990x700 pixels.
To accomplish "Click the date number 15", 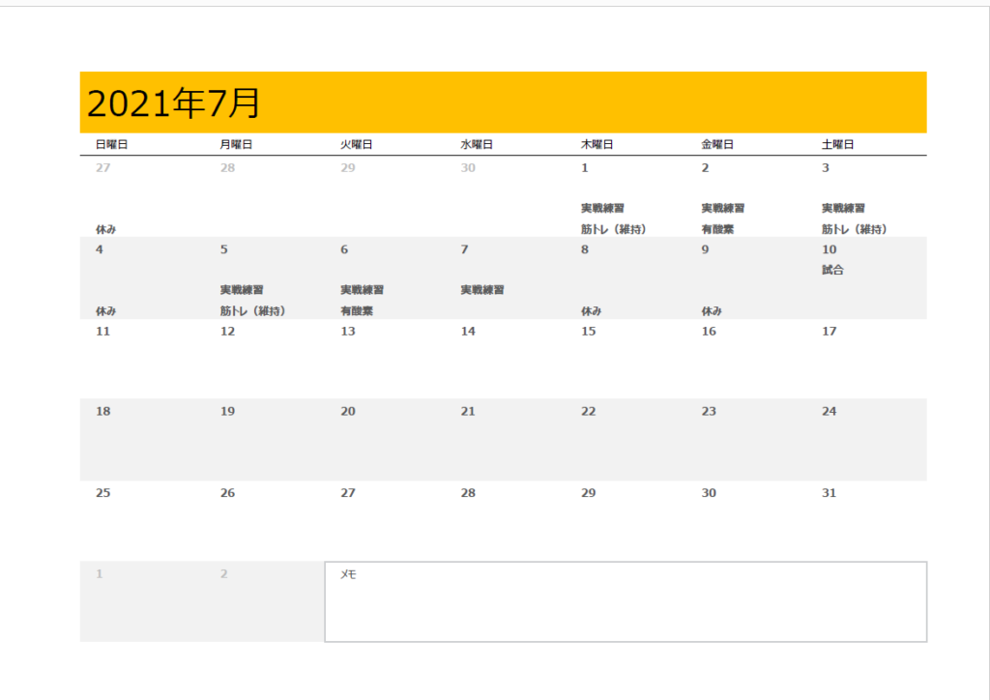I will 588,332.
